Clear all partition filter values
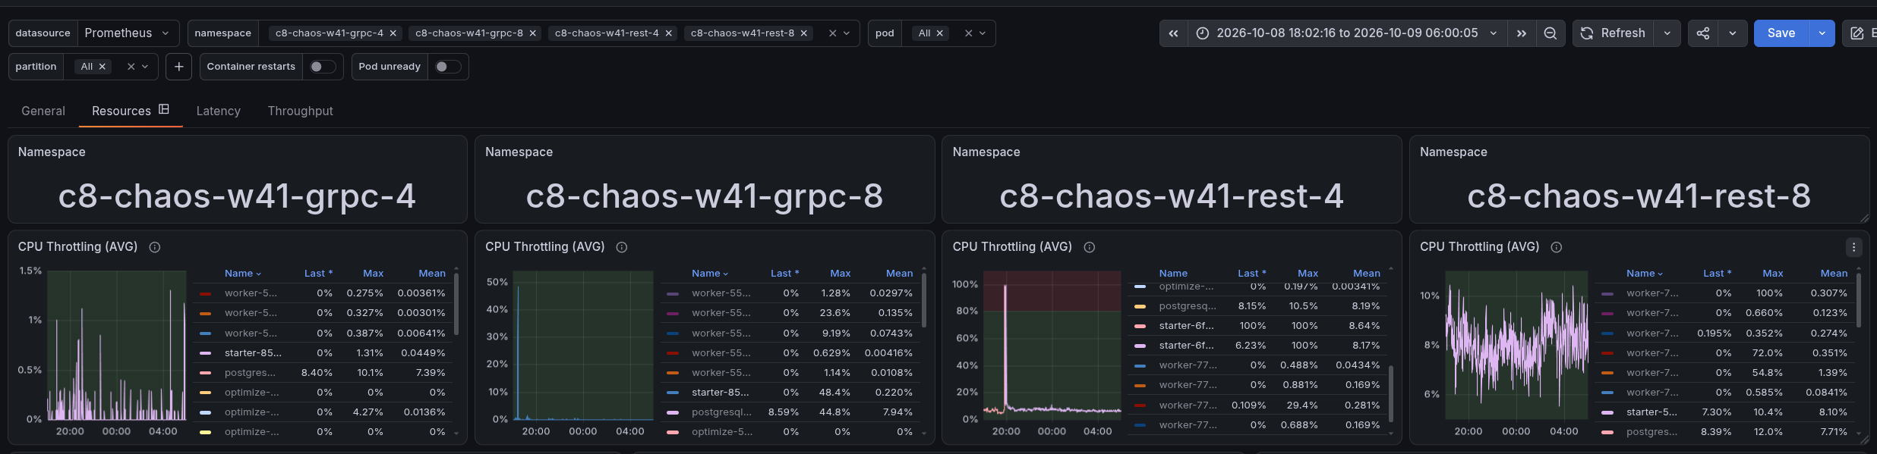Viewport: 1877px width, 454px height. coord(131,67)
